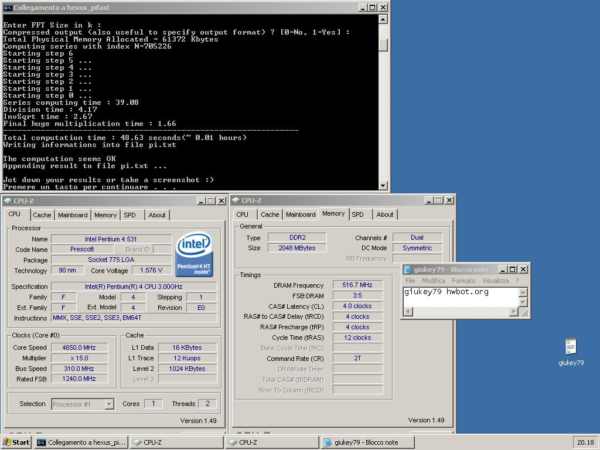This screenshot has width=600, height=450.
Task: Click Rated FSB value 1240.0 MHz
Action: click(79, 379)
